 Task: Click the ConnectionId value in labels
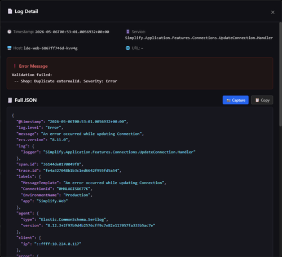pyautogui.click(x=73, y=189)
